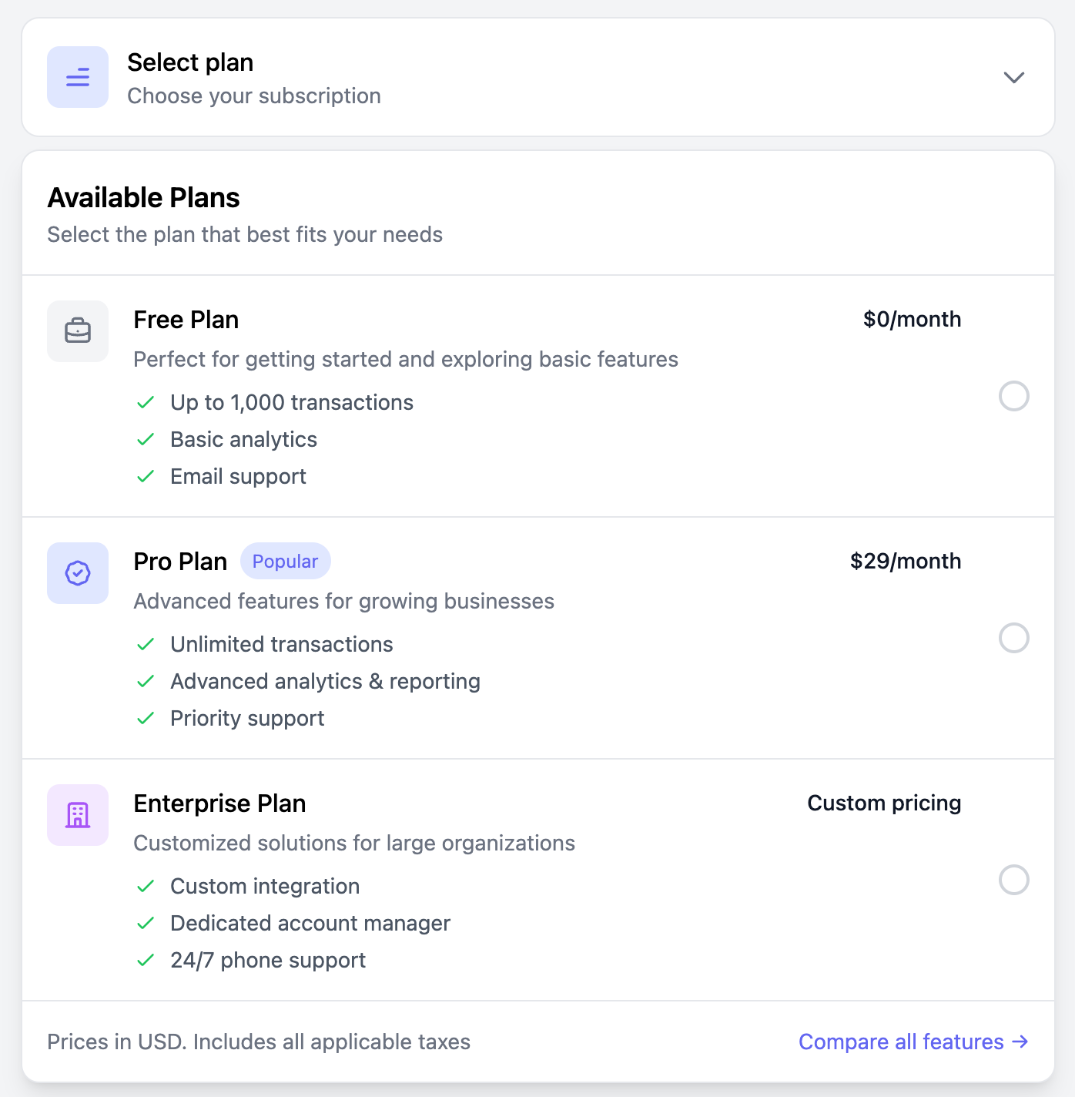Click green checkmark beside Unlimited transactions
This screenshot has width=1075, height=1097.
146,644
